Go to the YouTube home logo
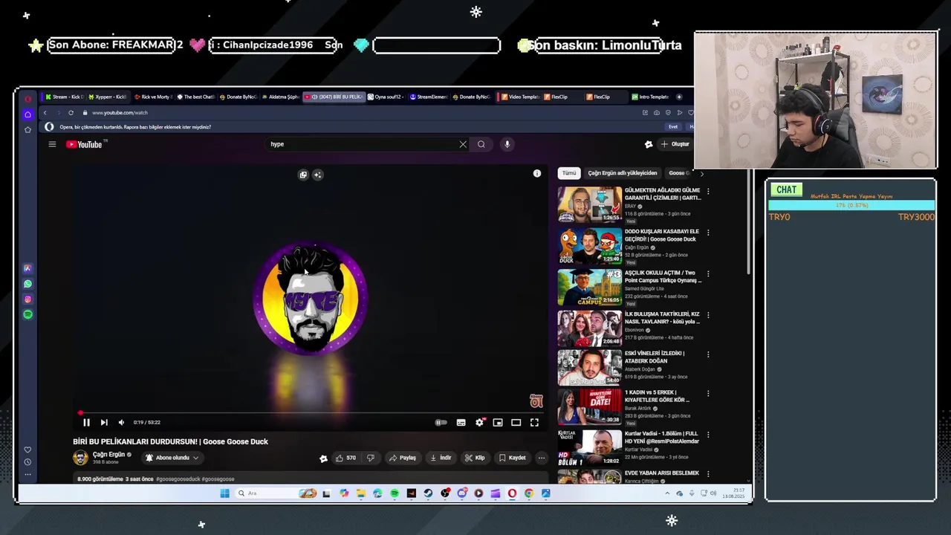 84,144
